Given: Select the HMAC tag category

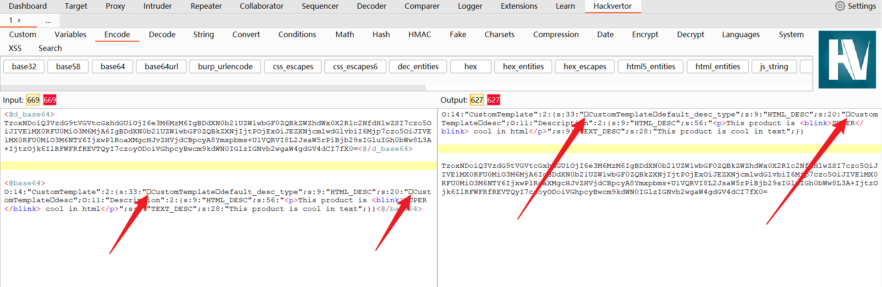Looking at the screenshot, I should pyautogui.click(x=420, y=34).
